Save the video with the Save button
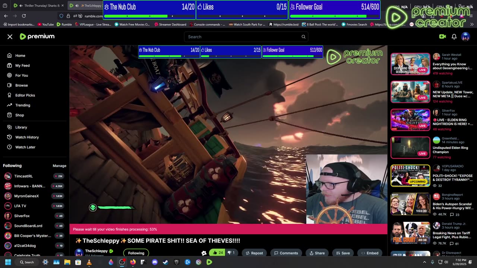The image size is (477, 268). (343, 253)
